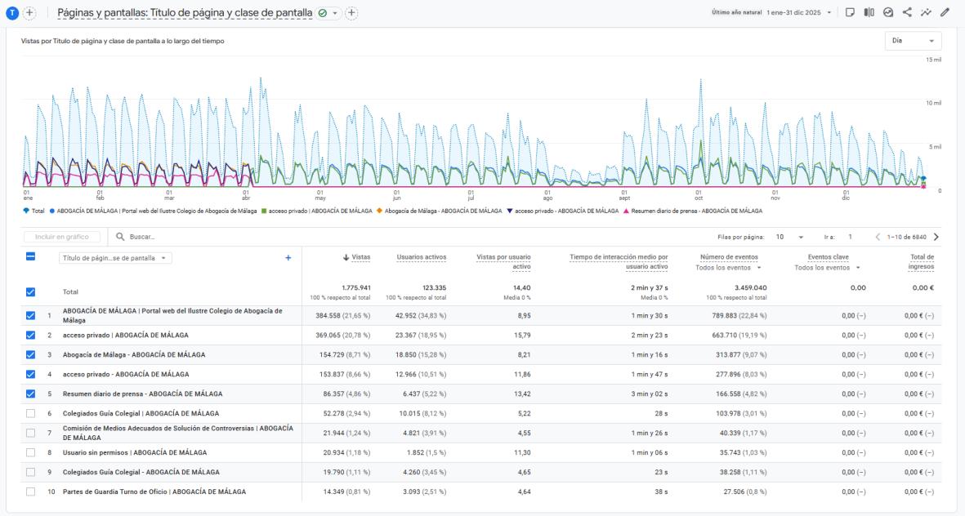This screenshot has width=965, height=516.
Task: Open the 'Día' granularity dropdown
Action: [x=913, y=41]
